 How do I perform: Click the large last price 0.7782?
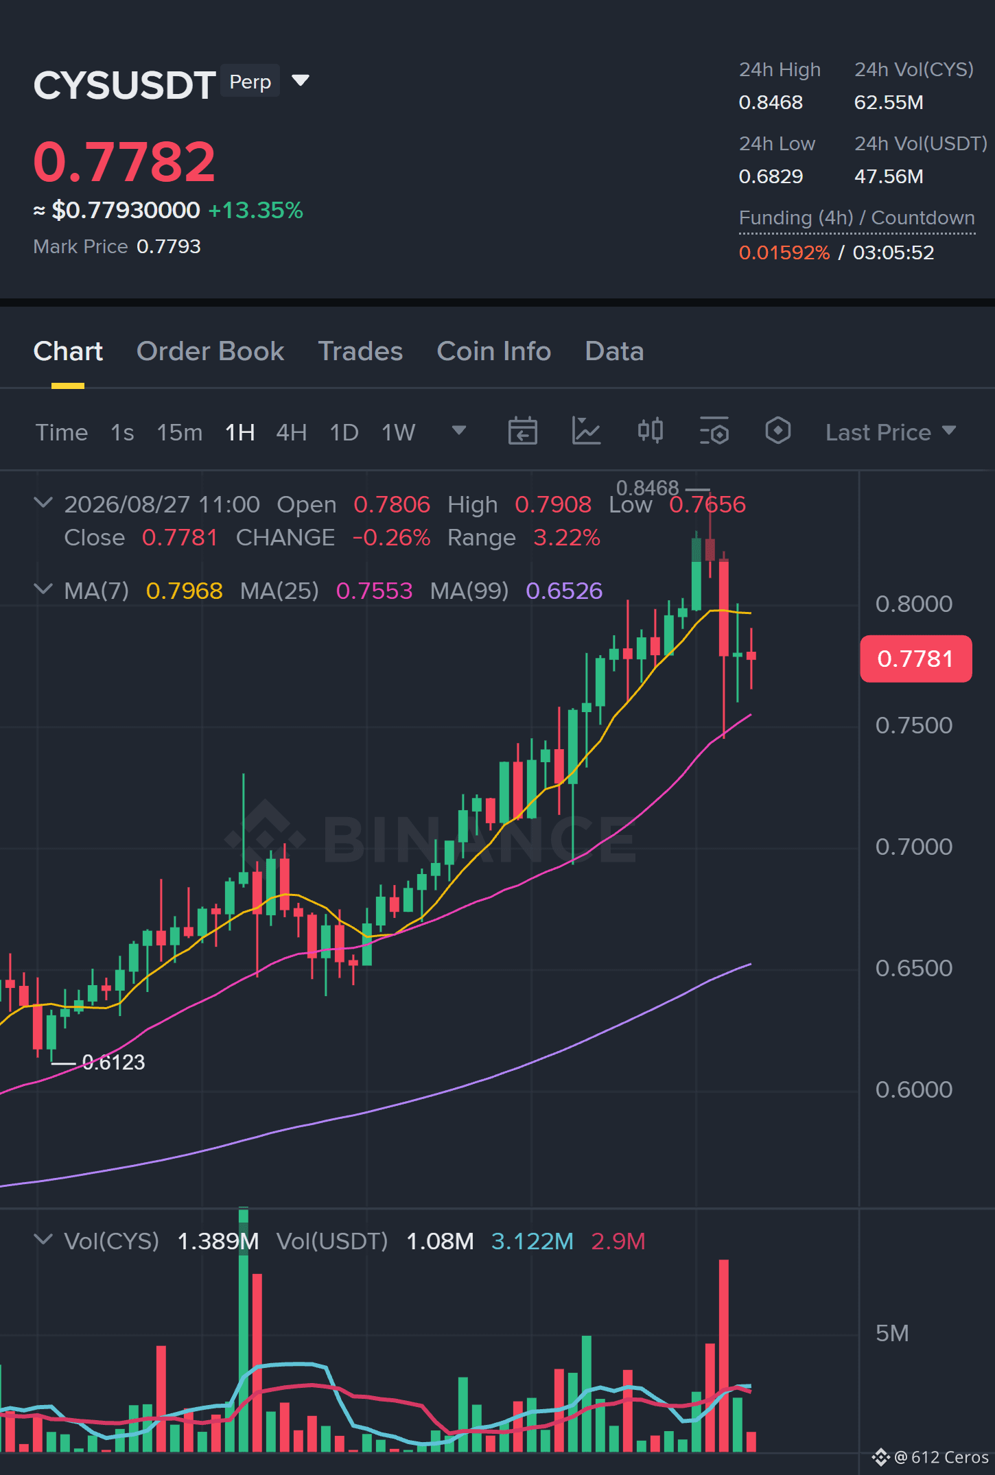[125, 162]
